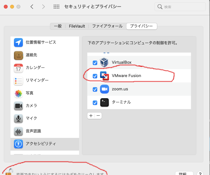This screenshot has height=175, width=210.
Task: Switch to the ファイアウォール tab
Action: click(107, 26)
